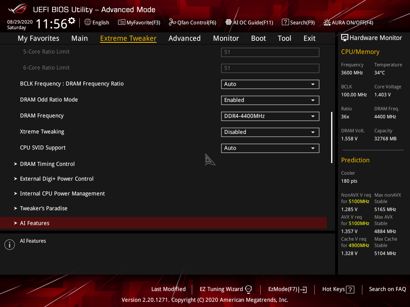
Task: Open Search(F9) text button
Action: (302, 23)
